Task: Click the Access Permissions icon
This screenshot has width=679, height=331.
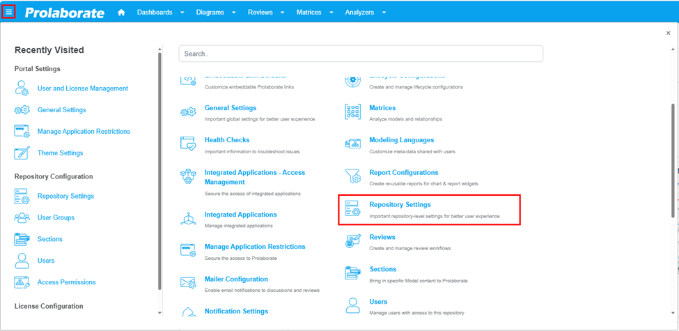Action: (22, 282)
